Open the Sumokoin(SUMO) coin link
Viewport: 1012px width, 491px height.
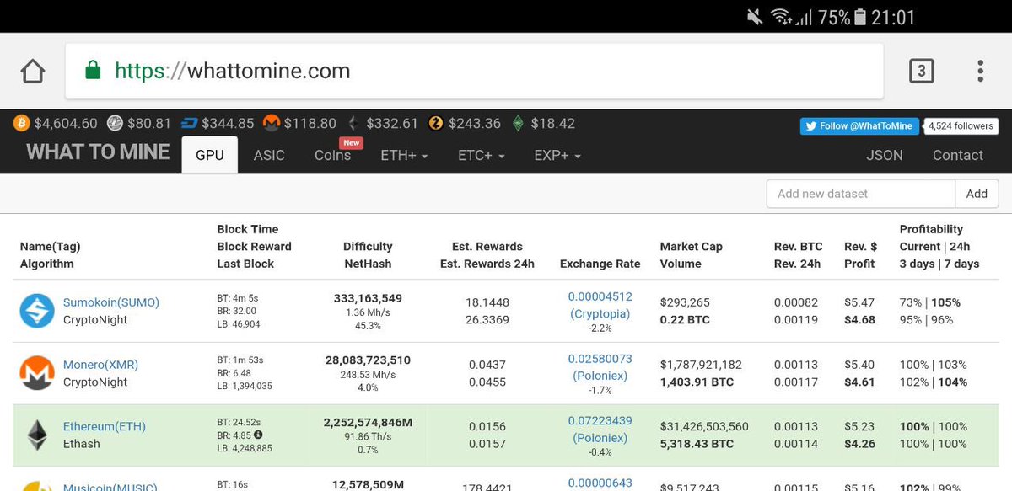[x=111, y=302]
